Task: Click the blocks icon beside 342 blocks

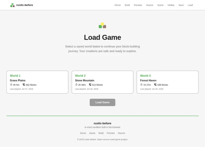Action: pyautogui.click(x=24, y=85)
